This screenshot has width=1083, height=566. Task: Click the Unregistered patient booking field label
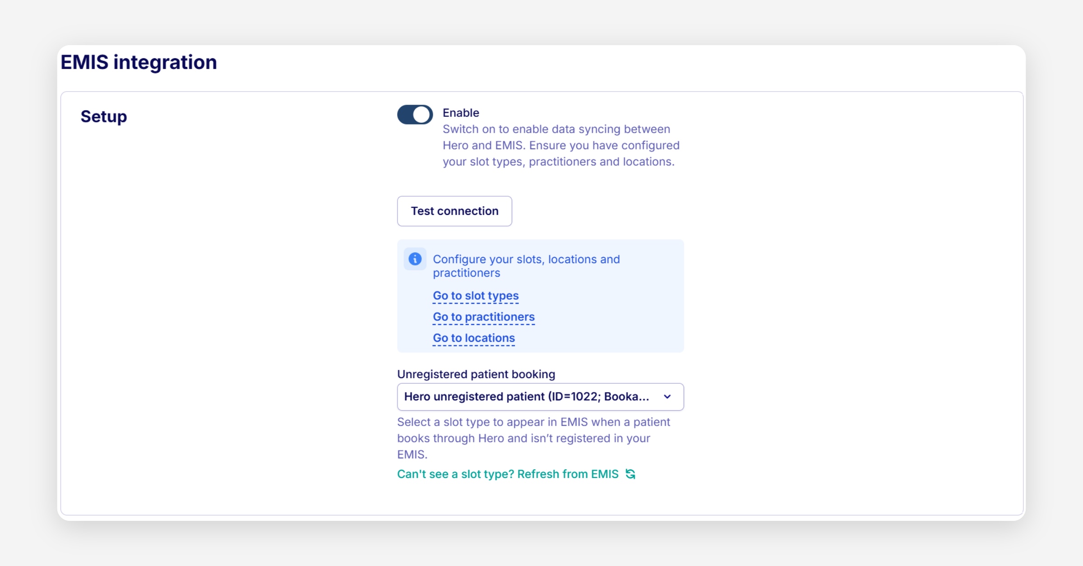476,374
